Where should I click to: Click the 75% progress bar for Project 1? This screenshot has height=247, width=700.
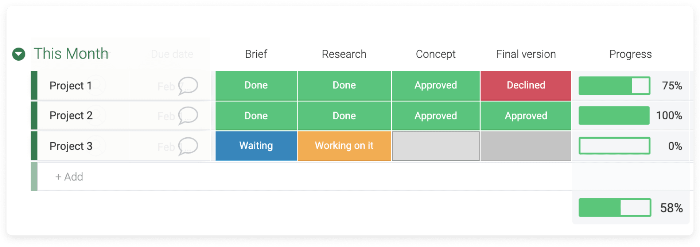point(614,85)
